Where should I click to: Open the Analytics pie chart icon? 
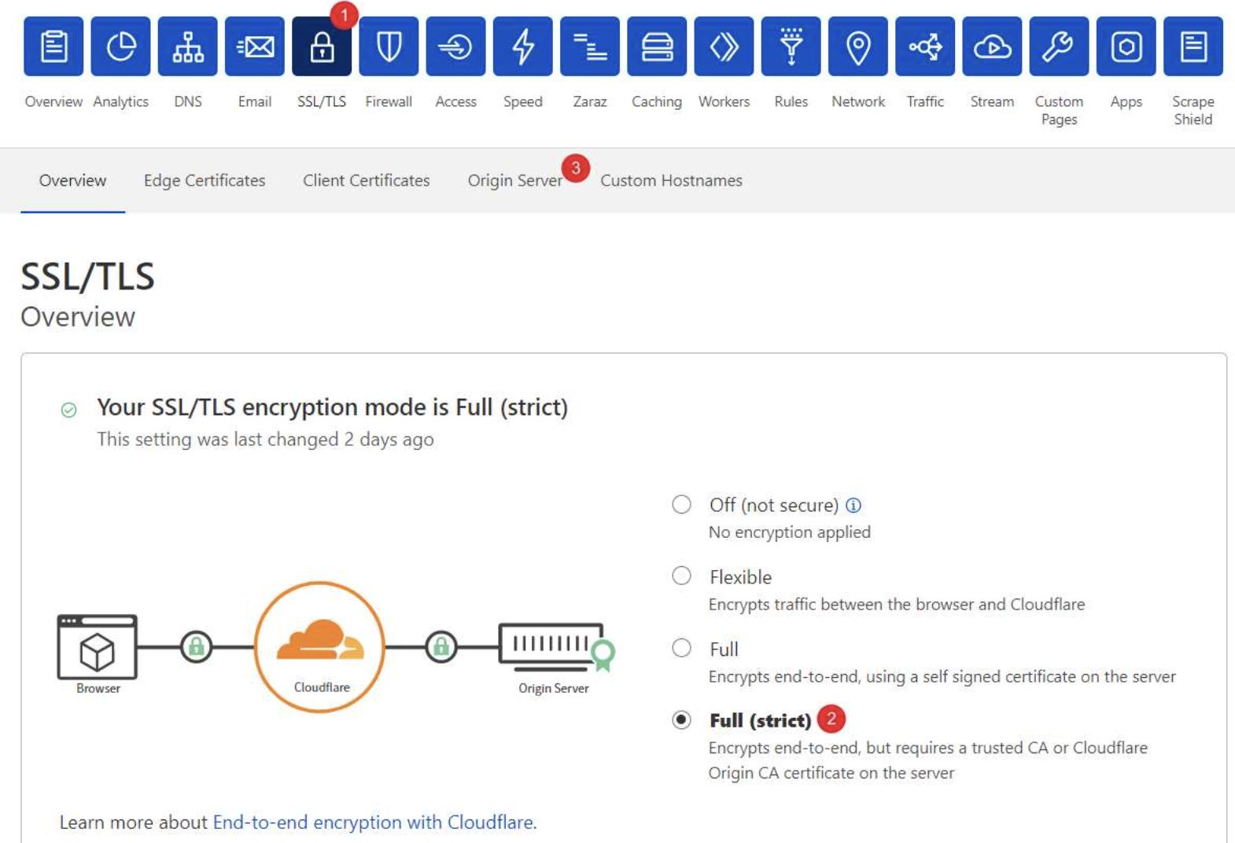(120, 46)
